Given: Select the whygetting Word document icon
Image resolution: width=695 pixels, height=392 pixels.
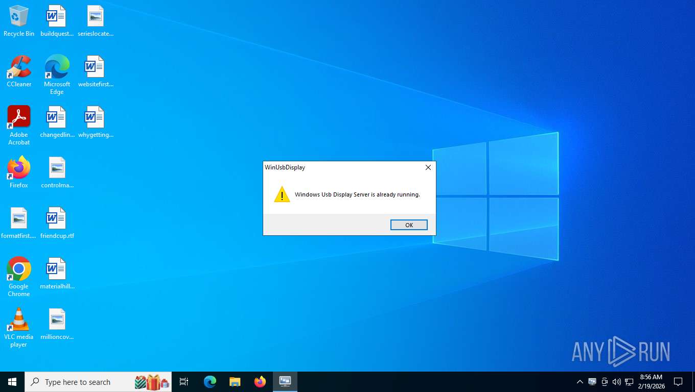Looking at the screenshot, I should click(96, 122).
